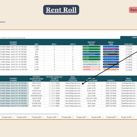Open the NOT AVAILABLE property status dropdown
The image size is (137, 137).
(91, 54)
